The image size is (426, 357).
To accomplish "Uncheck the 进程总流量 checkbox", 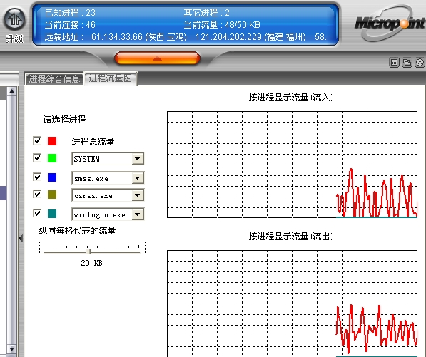I will pyautogui.click(x=37, y=140).
